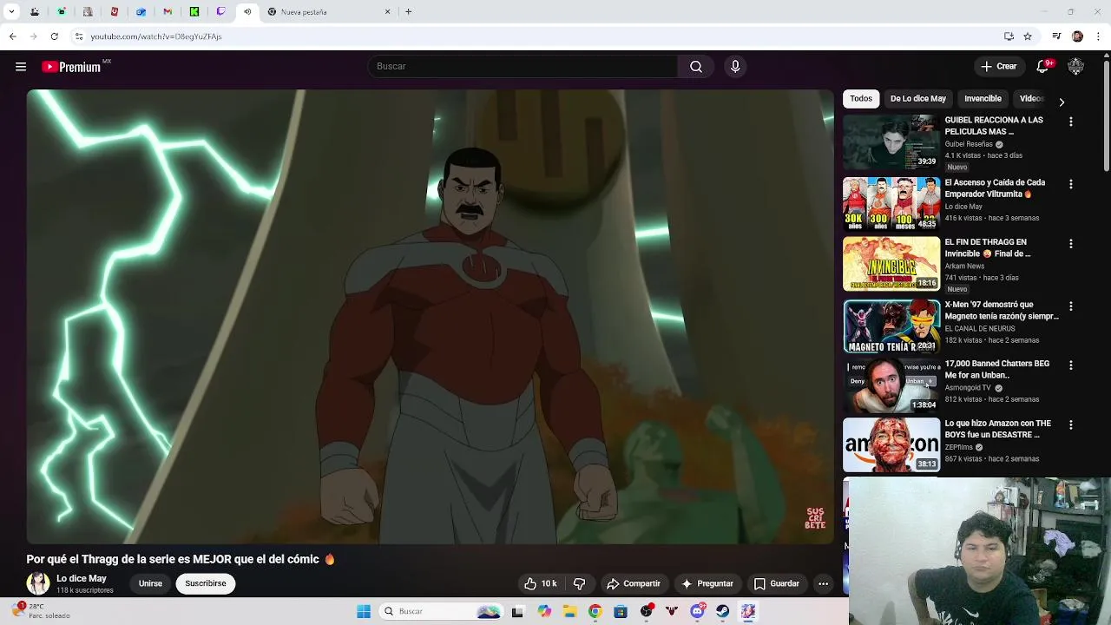Select the De Lo dice May chip
Screen dimensions: 1111x625
[917, 99]
